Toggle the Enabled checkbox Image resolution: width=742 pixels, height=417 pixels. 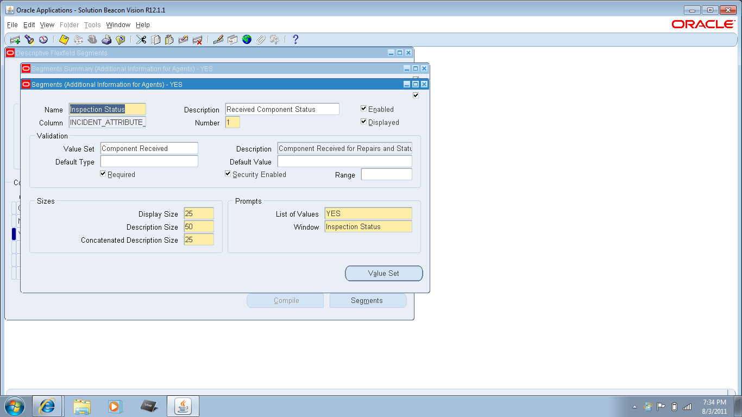coord(364,109)
